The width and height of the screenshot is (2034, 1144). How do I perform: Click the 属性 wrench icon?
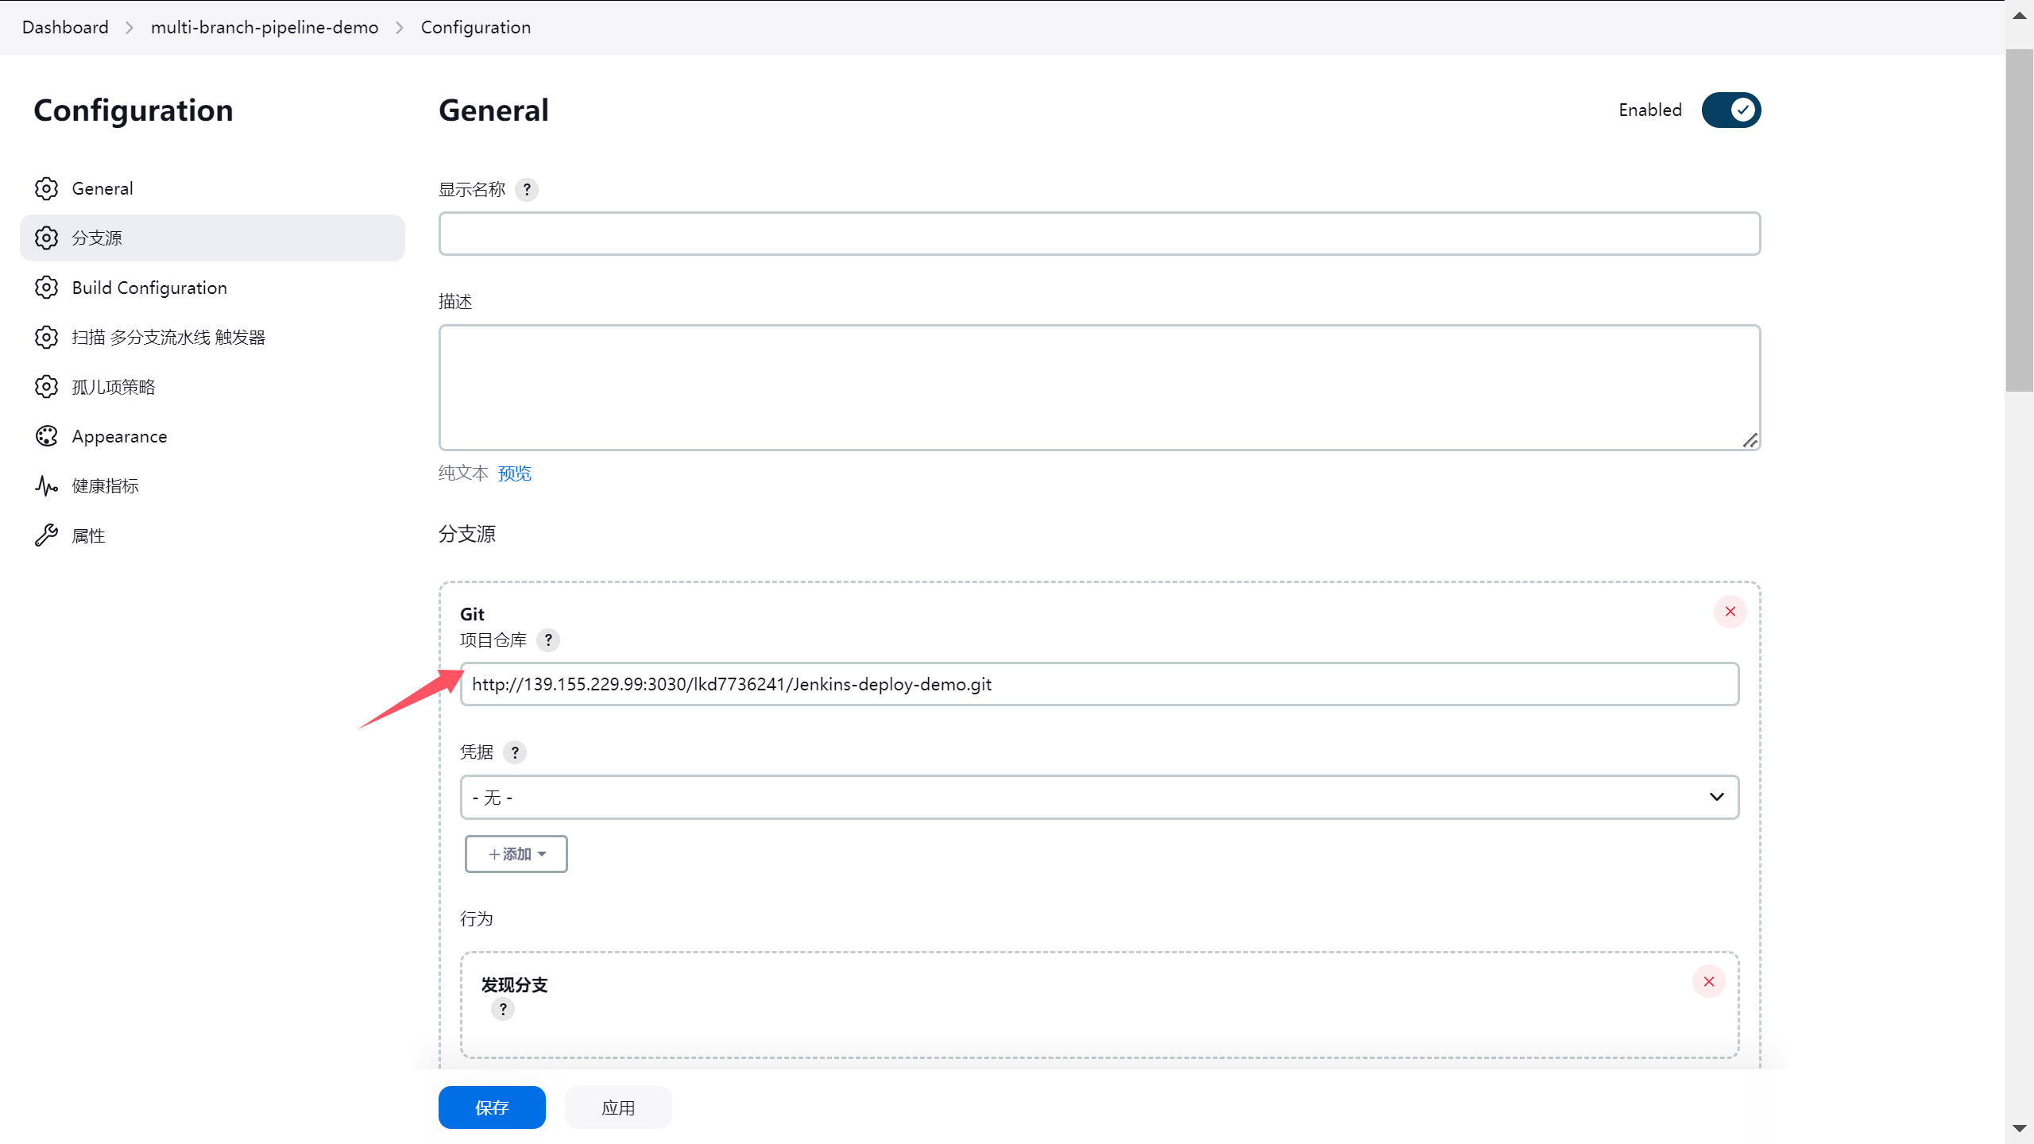point(46,535)
